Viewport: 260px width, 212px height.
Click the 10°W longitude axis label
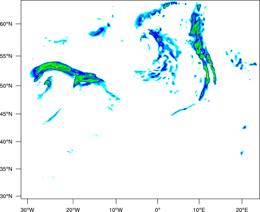coord(116,210)
